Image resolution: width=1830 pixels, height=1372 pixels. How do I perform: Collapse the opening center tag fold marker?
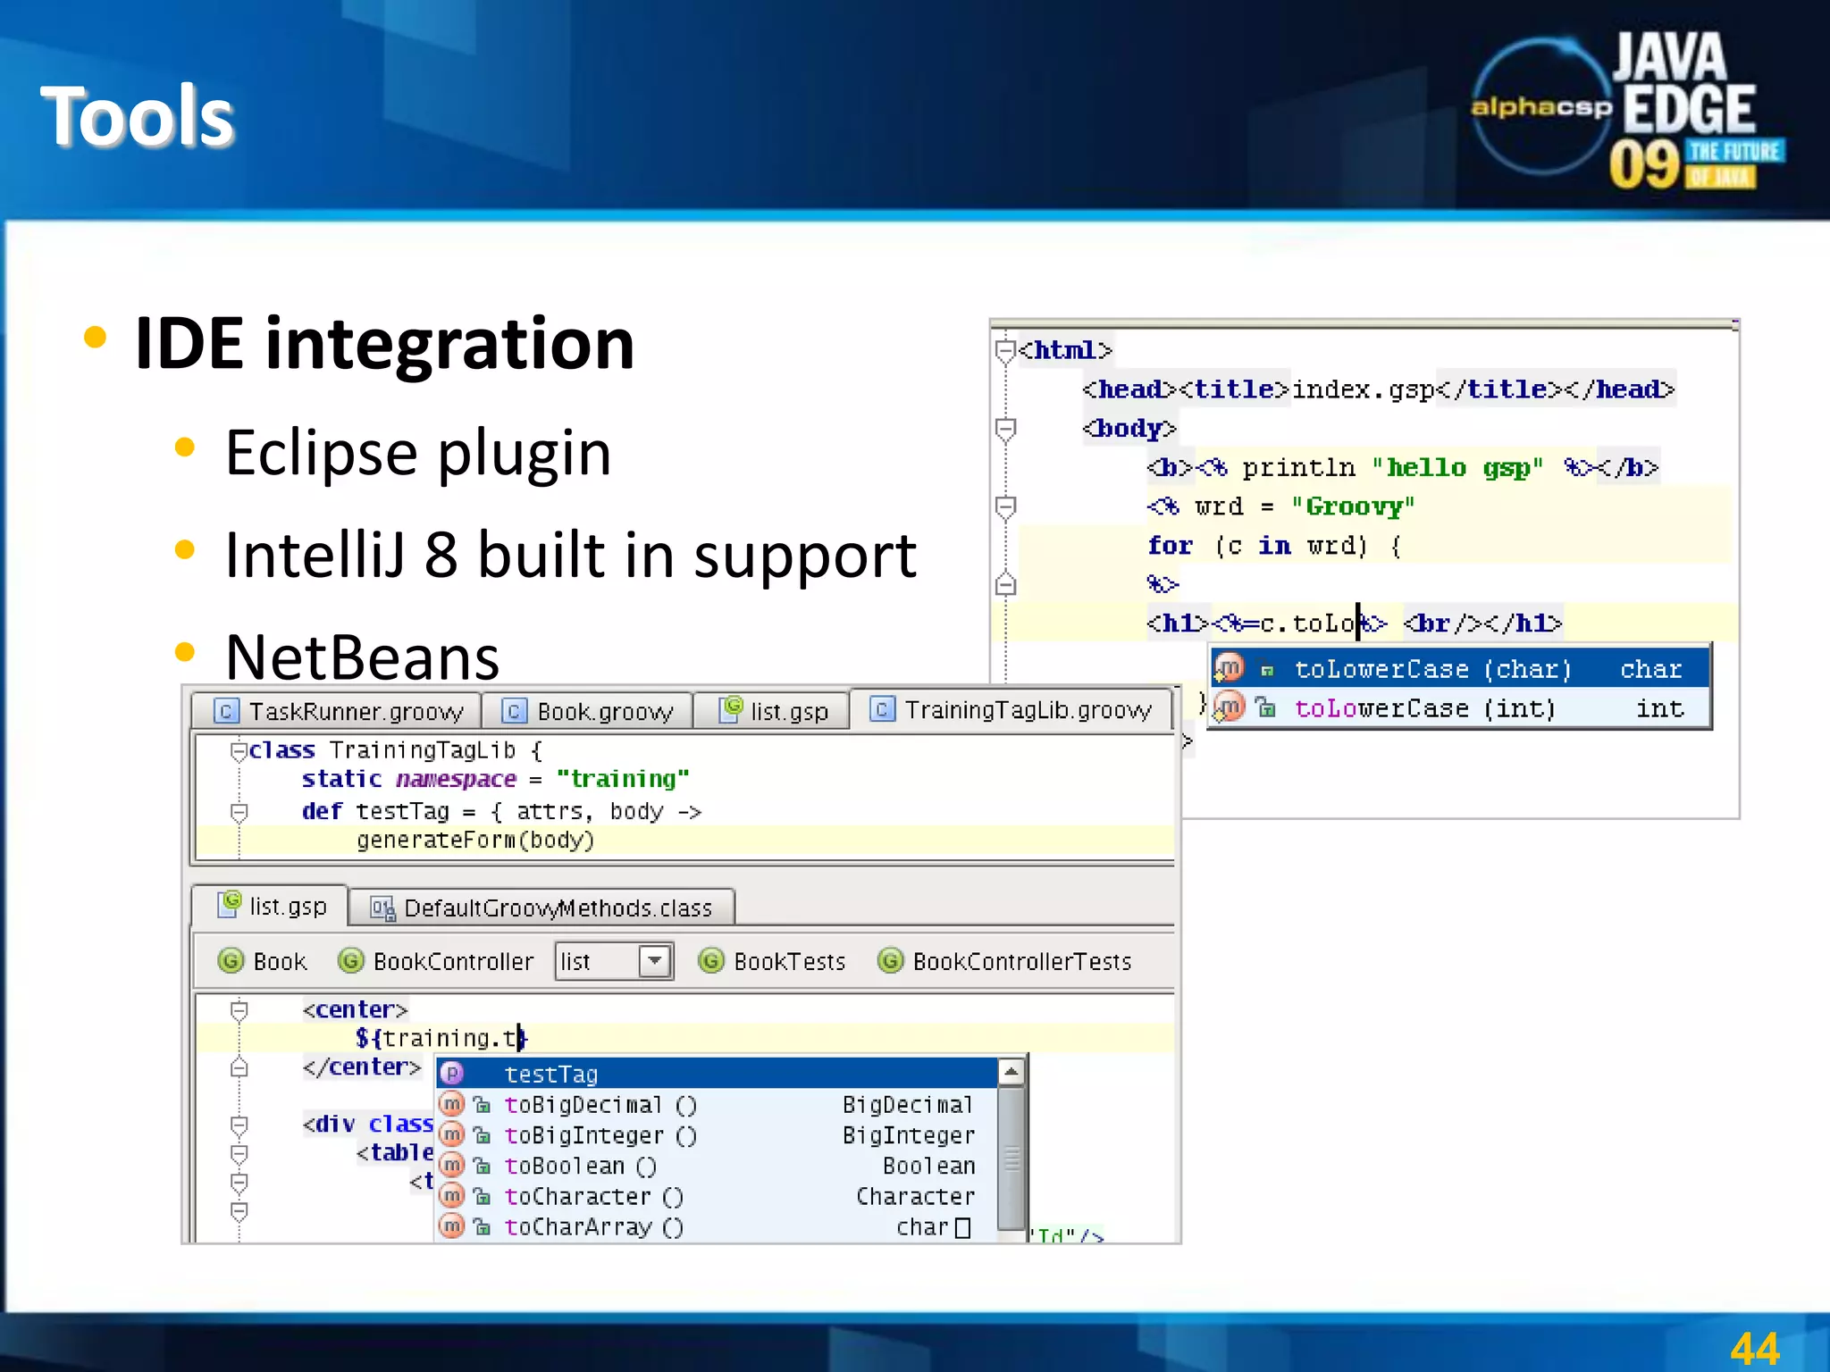[239, 1010]
